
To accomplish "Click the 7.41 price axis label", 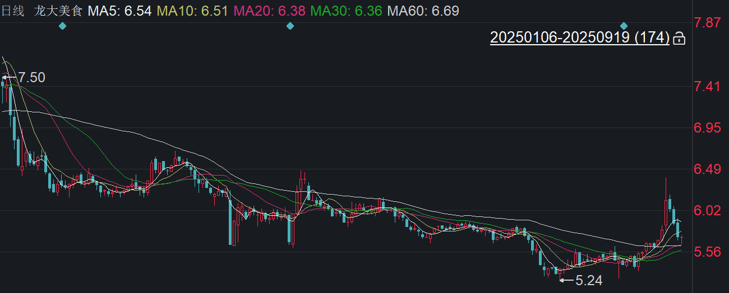I will (707, 86).
